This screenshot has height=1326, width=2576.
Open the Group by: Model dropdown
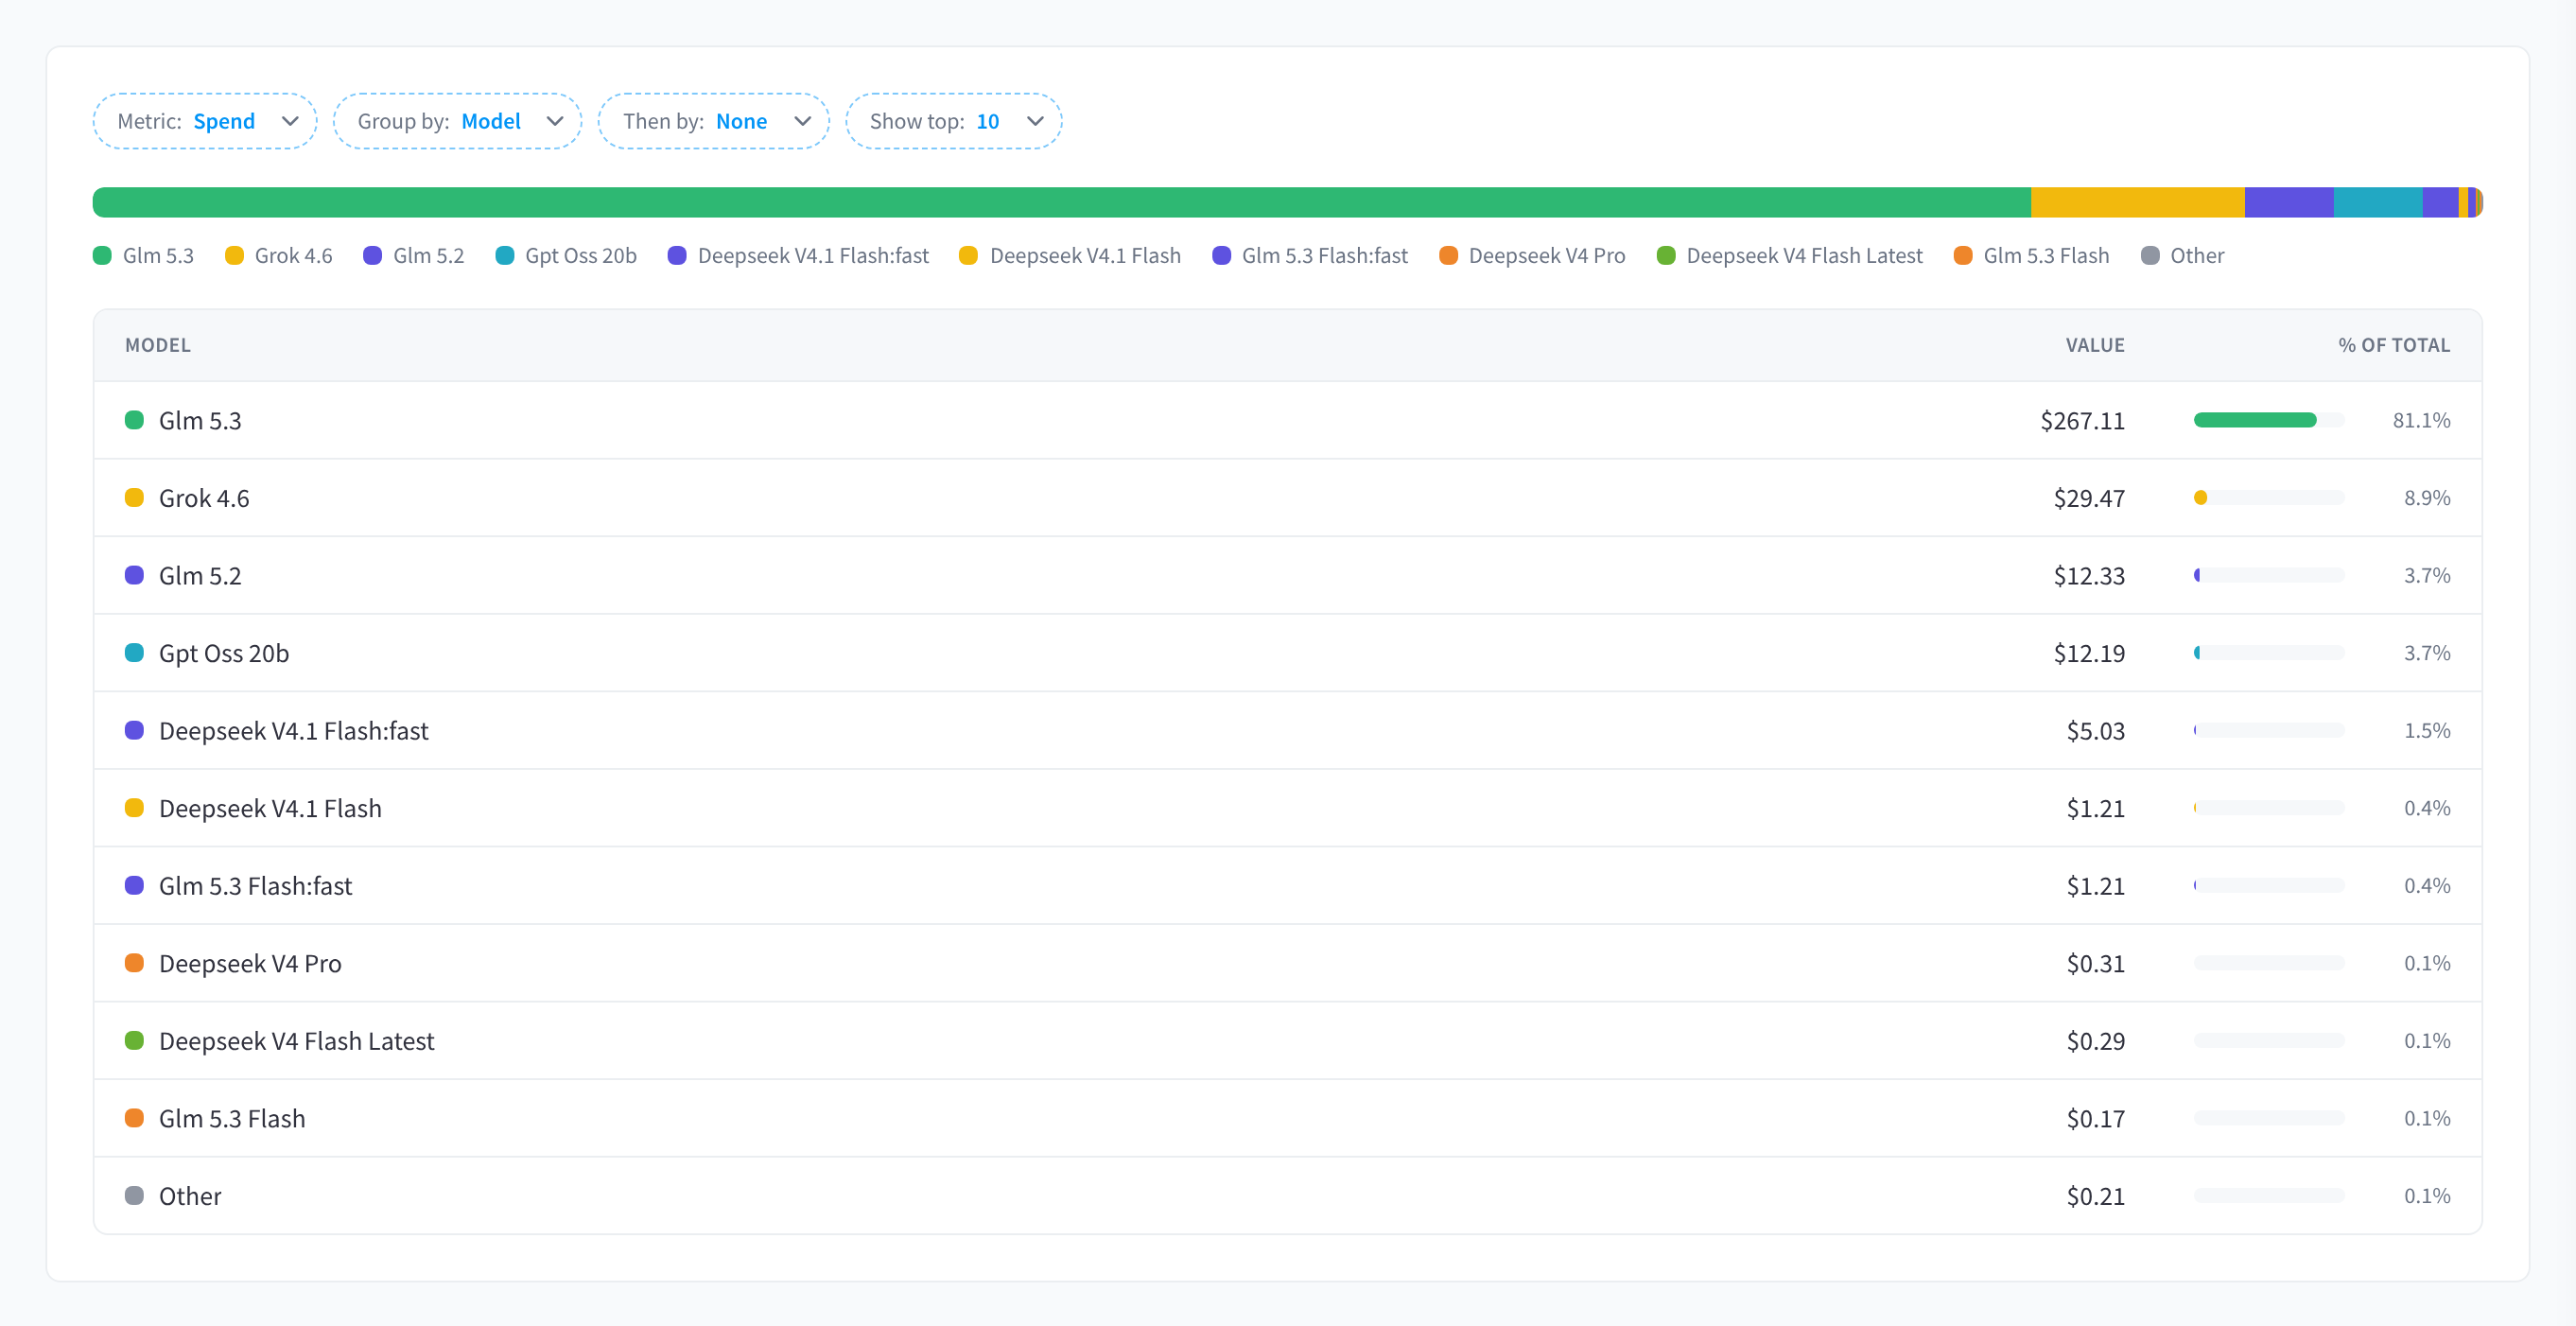point(457,121)
